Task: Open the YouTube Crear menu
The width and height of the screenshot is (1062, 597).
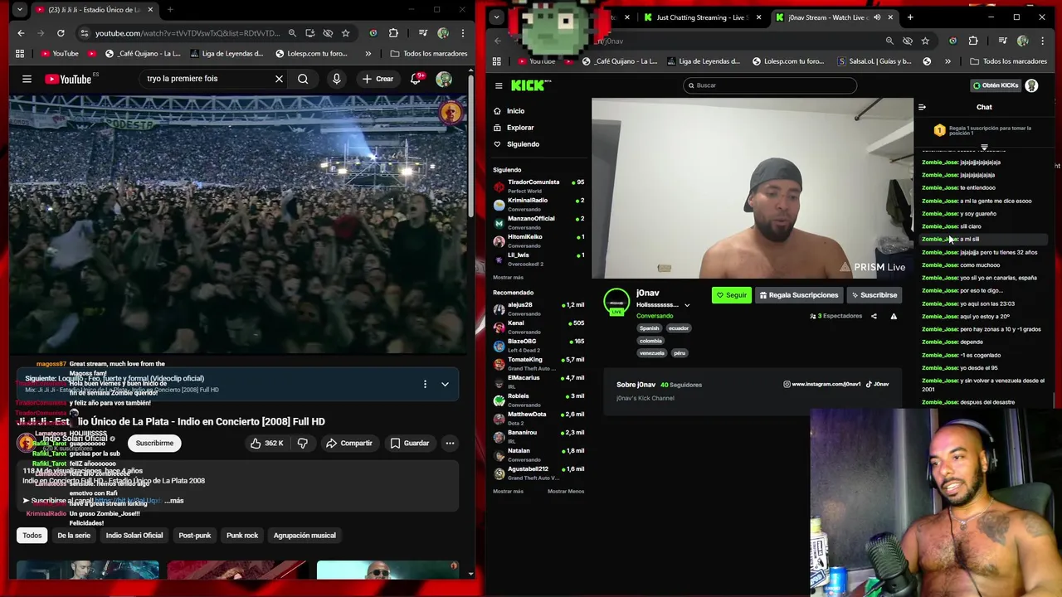Action: pos(378,79)
